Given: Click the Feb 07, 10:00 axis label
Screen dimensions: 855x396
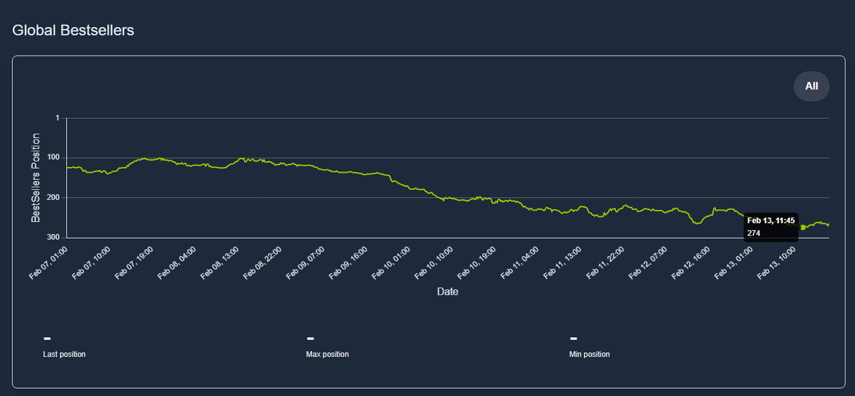Looking at the screenshot, I should click(90, 263).
